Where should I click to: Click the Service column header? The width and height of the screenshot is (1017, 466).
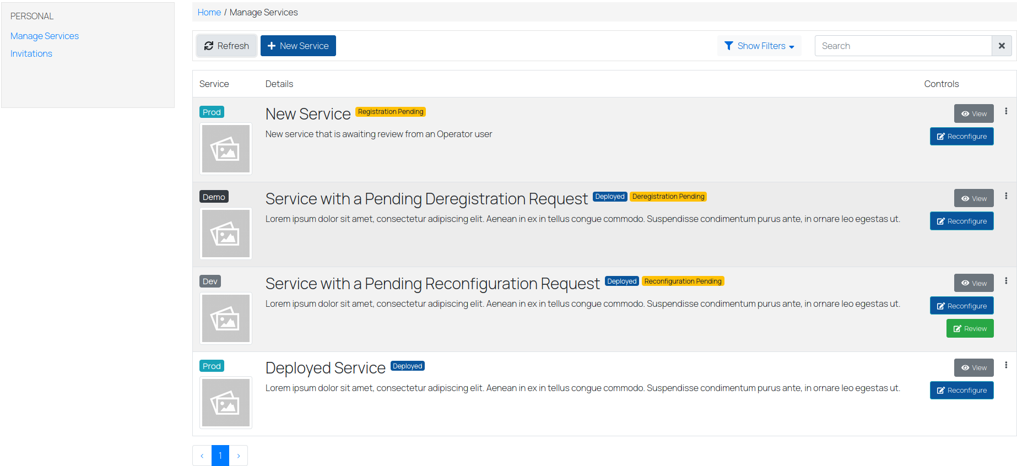coord(214,84)
